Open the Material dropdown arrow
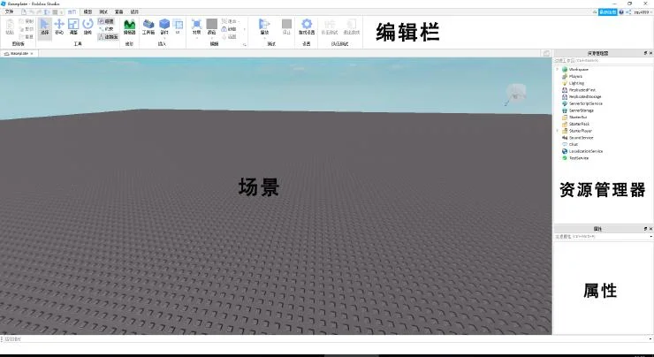This screenshot has height=357, width=654. 196,38
